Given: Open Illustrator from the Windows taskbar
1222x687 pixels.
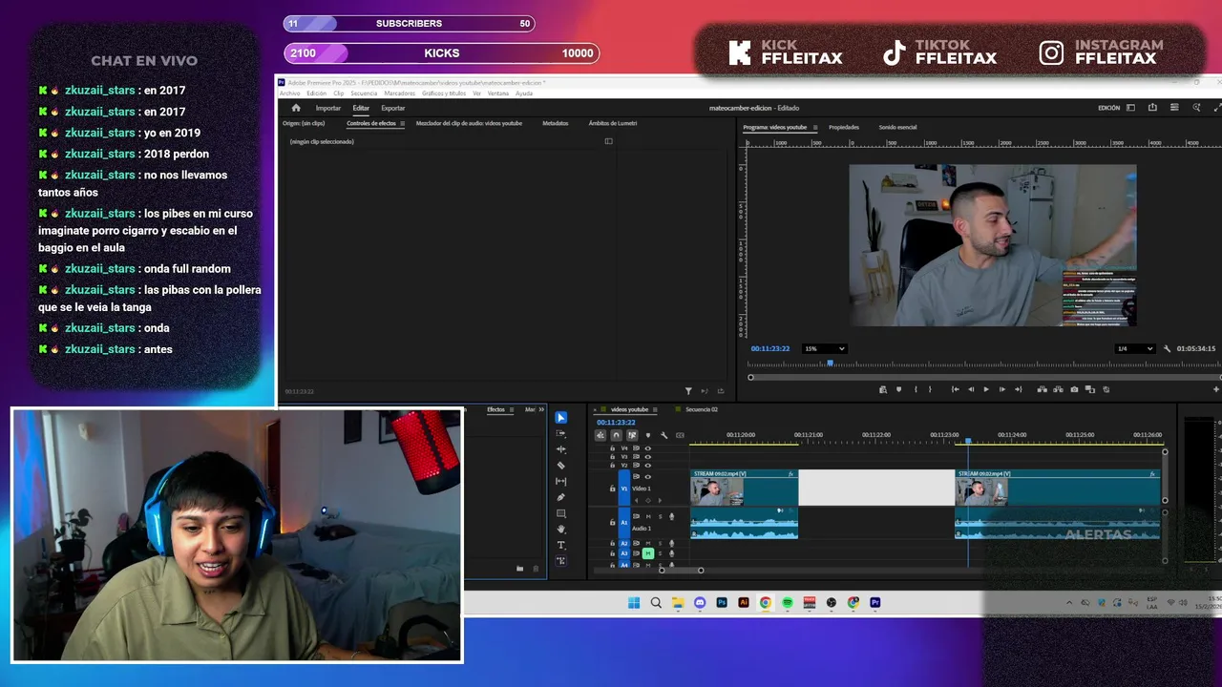Looking at the screenshot, I should coord(744,603).
